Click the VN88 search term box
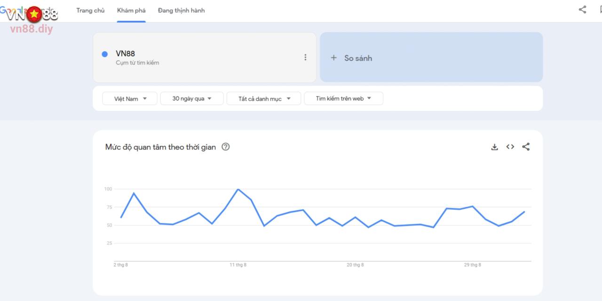The image size is (602, 301). (205, 57)
